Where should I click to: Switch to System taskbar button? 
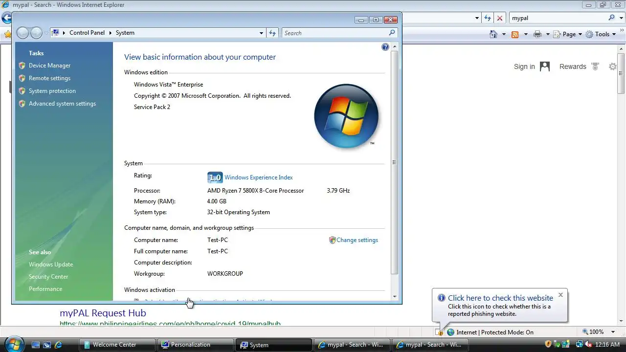[x=274, y=345]
